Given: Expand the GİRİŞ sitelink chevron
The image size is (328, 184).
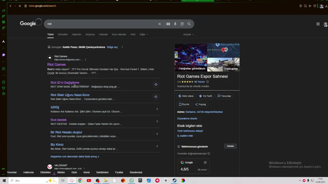Looking at the screenshot, I should [157, 109].
